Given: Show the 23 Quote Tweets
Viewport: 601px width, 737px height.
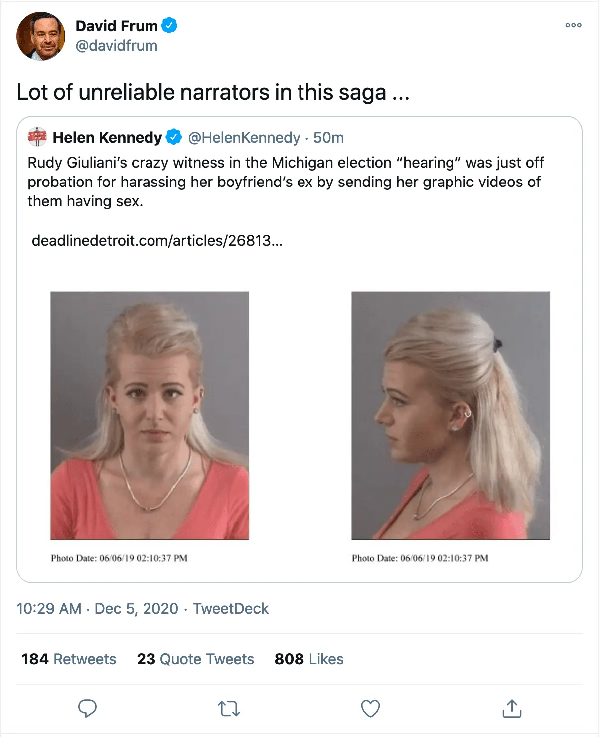Looking at the screenshot, I should (195, 659).
